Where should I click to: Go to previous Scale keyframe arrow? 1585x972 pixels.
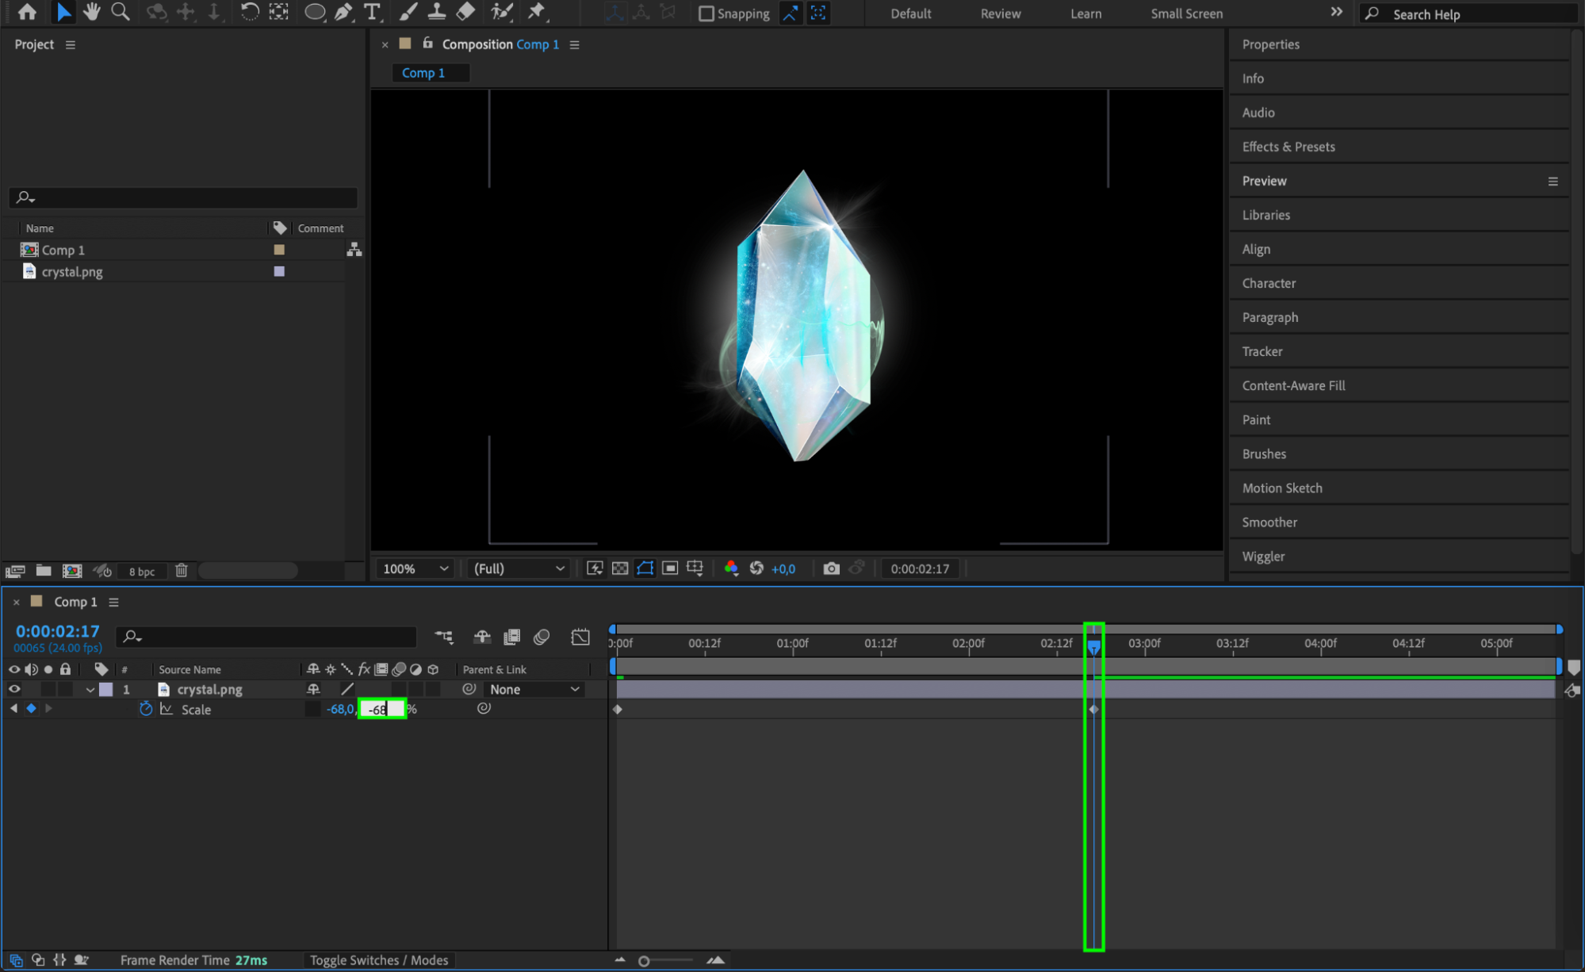pyautogui.click(x=13, y=708)
